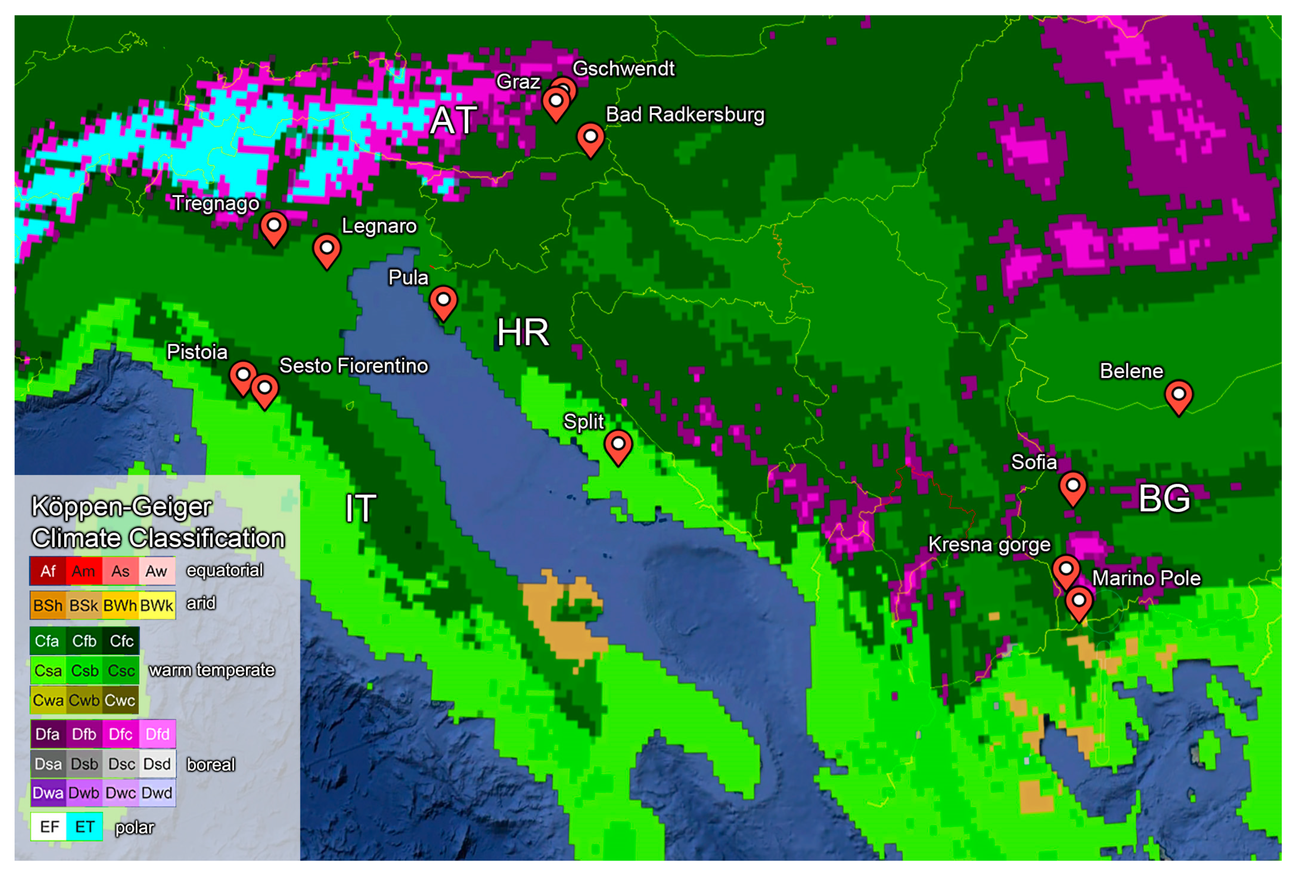1294x876 pixels.
Task: Click the Csa legend swatch
Action: click(x=48, y=670)
